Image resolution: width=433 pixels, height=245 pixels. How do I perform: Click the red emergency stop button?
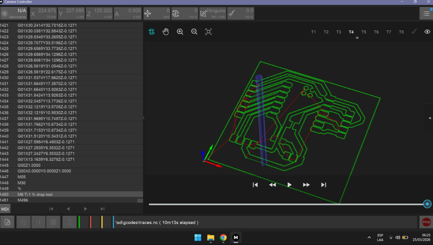click(426, 222)
